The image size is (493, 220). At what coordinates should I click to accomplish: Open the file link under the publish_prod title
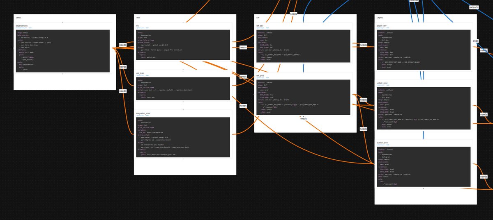[381, 145]
